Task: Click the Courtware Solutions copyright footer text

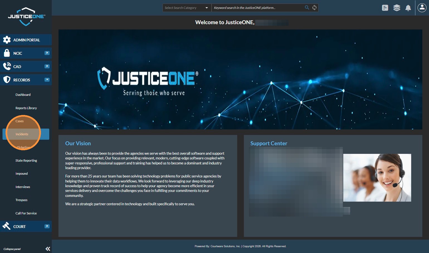Action: (240, 246)
